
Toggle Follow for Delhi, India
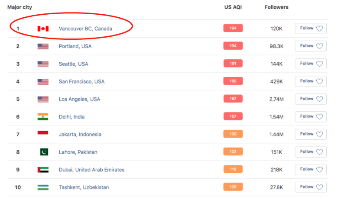point(311,116)
